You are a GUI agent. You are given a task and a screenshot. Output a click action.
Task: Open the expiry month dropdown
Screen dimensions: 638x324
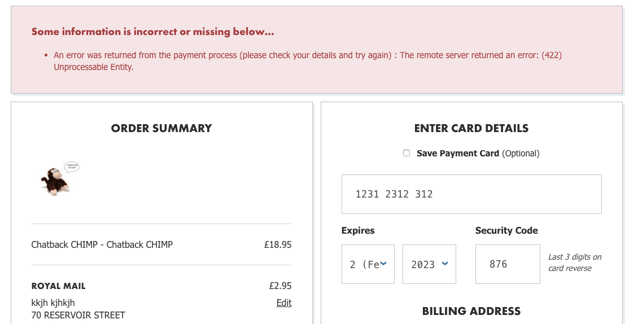(x=368, y=264)
